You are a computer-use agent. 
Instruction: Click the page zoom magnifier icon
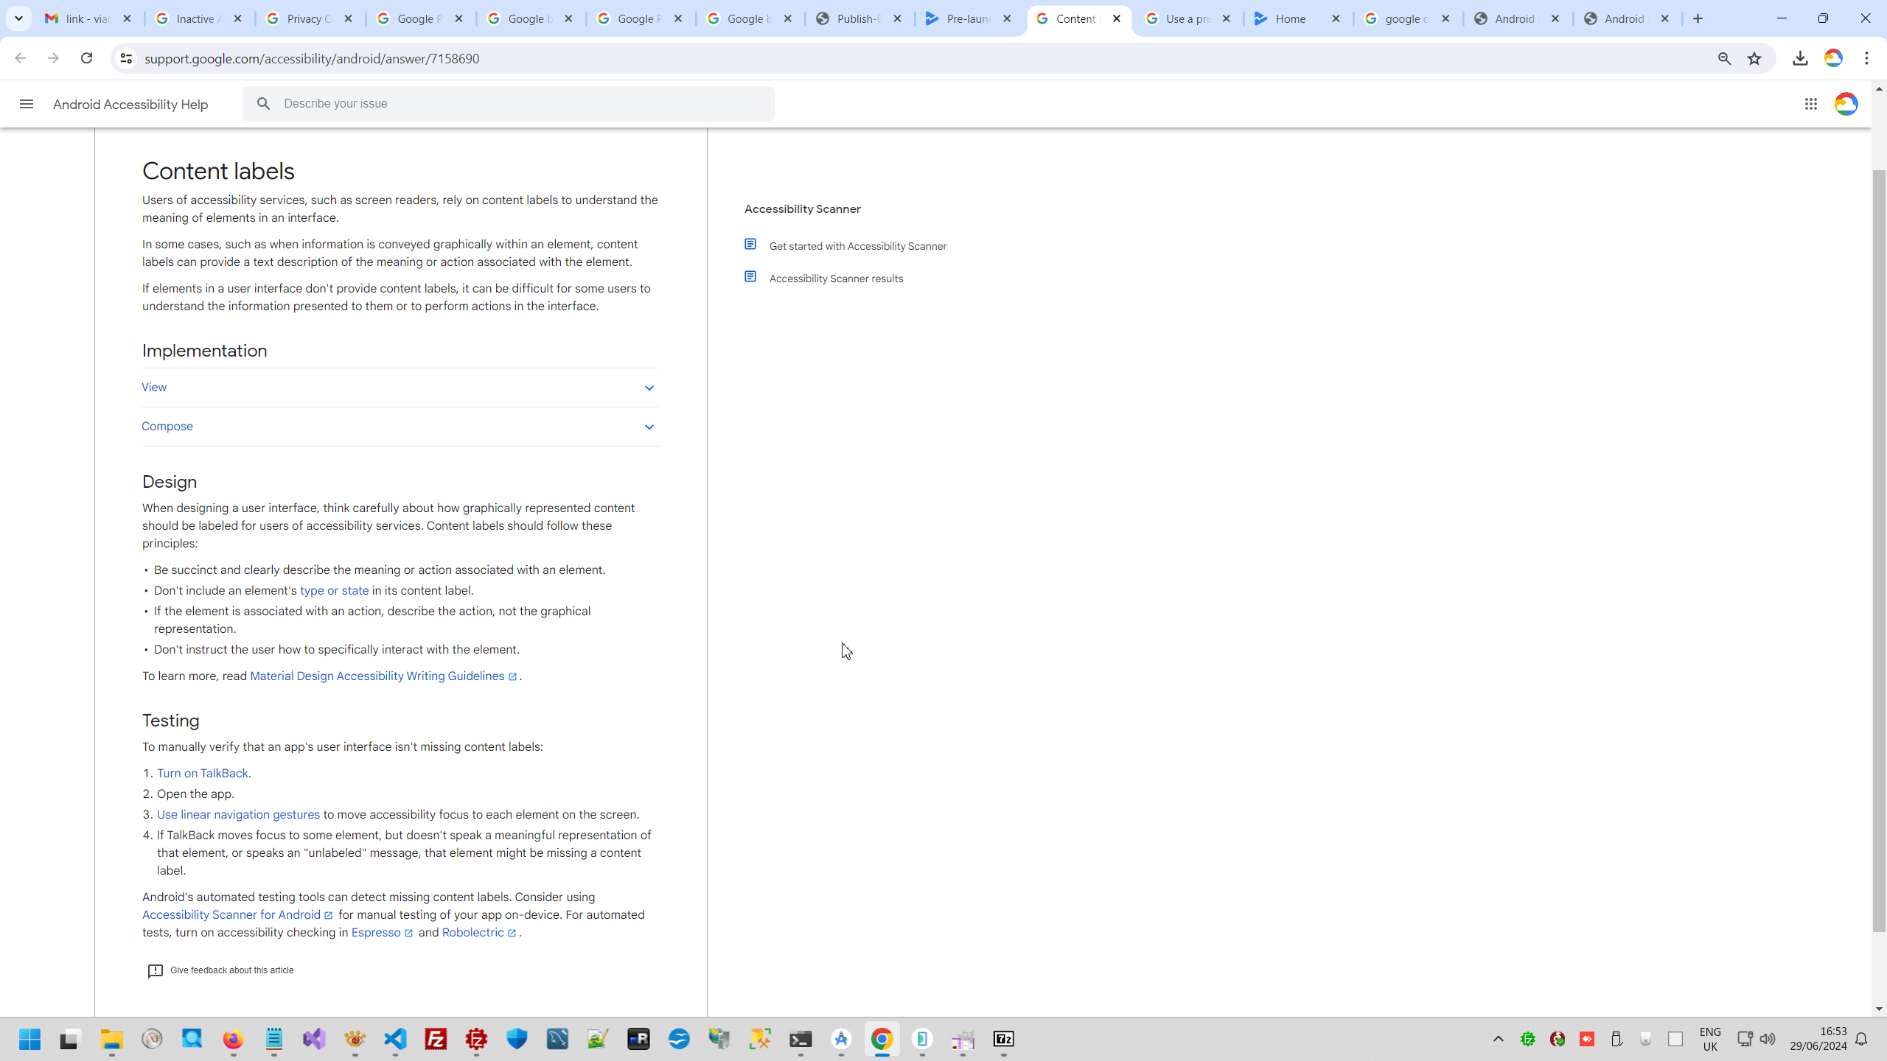click(1724, 58)
